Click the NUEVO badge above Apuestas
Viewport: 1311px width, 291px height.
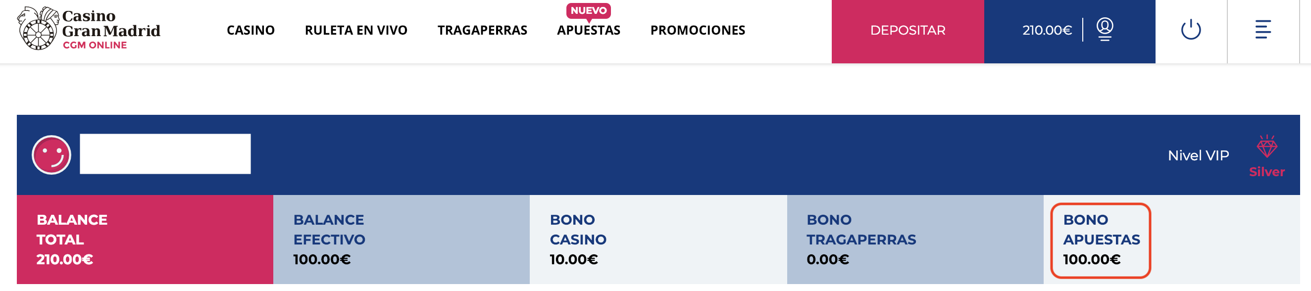tap(588, 11)
